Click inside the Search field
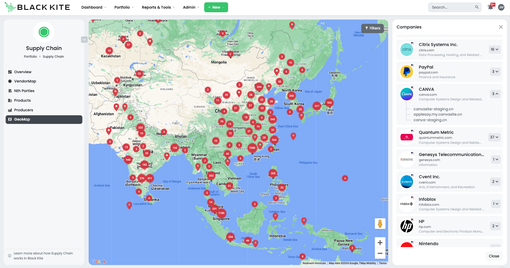 click(452, 7)
